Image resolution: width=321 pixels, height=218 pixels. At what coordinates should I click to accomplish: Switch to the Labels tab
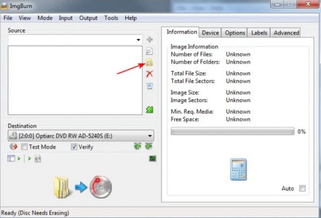pyautogui.click(x=259, y=32)
